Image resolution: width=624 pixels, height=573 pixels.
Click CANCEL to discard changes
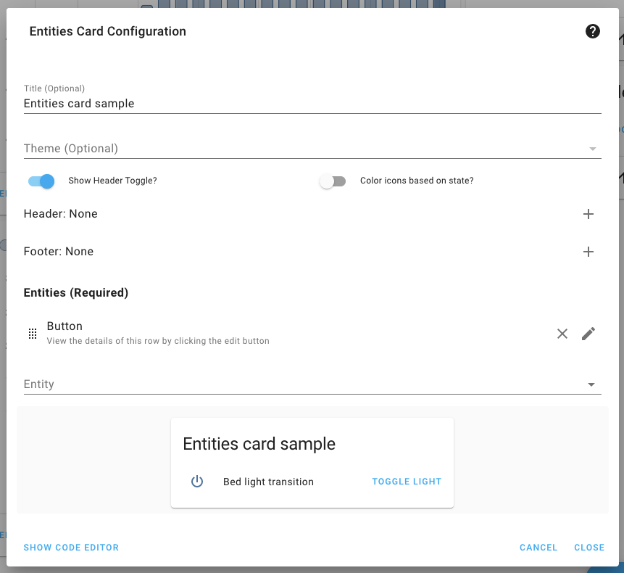538,548
